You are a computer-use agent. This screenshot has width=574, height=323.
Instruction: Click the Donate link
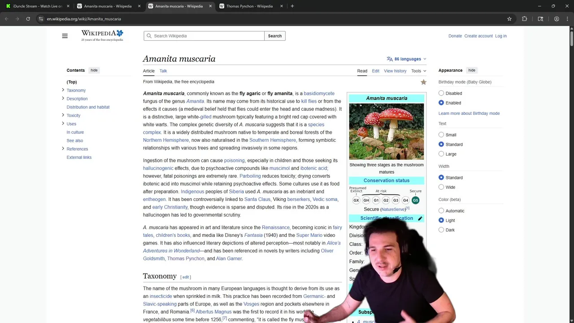pos(455,36)
